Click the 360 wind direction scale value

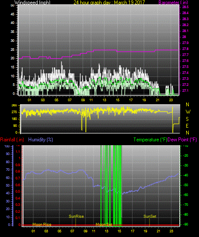(x=14, y=105)
